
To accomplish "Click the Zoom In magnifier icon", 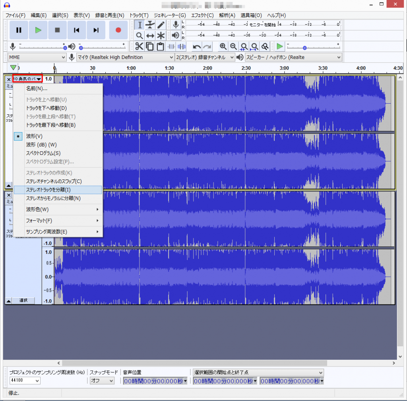I will point(223,46).
